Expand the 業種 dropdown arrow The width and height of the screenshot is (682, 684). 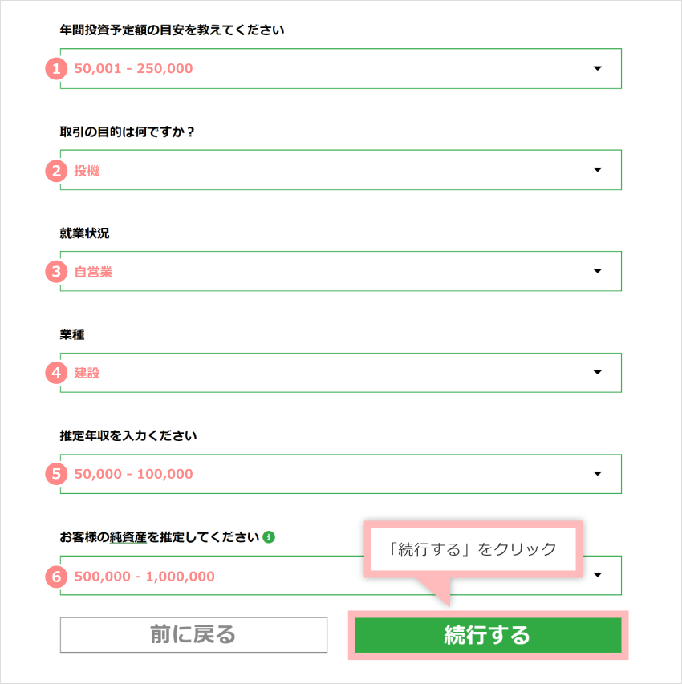[597, 372]
